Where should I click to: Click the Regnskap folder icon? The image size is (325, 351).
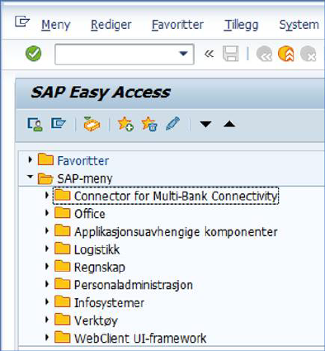pos(62,266)
